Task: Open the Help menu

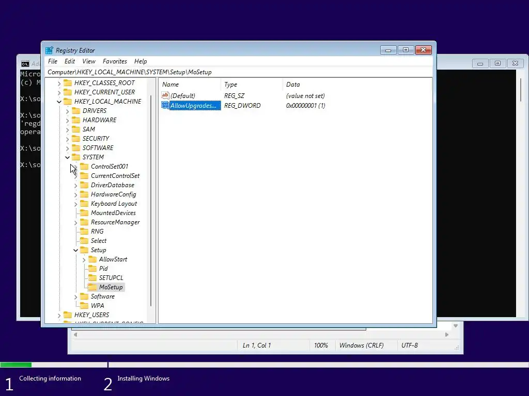Action: (x=141, y=61)
